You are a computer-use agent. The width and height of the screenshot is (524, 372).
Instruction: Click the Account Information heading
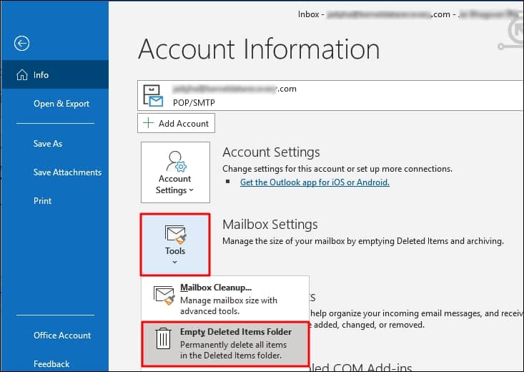(x=259, y=49)
